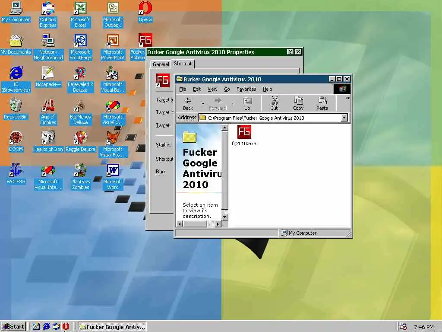The image size is (442, 332).
Task: Open Notepad++ desktop shortcut
Action: point(48,77)
